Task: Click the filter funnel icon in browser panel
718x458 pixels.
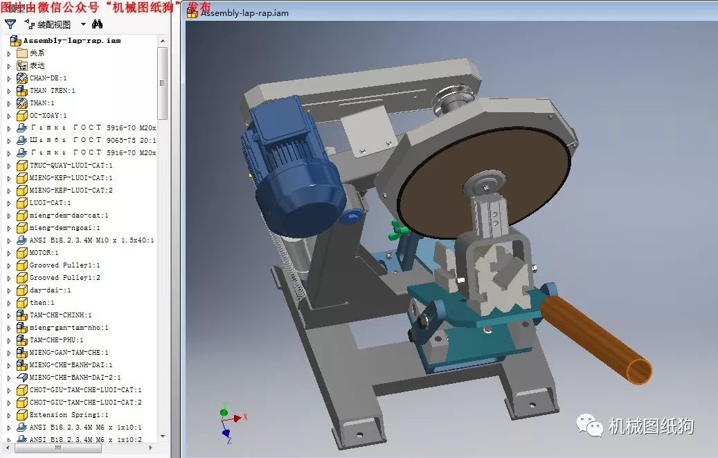Action: pos(10,24)
